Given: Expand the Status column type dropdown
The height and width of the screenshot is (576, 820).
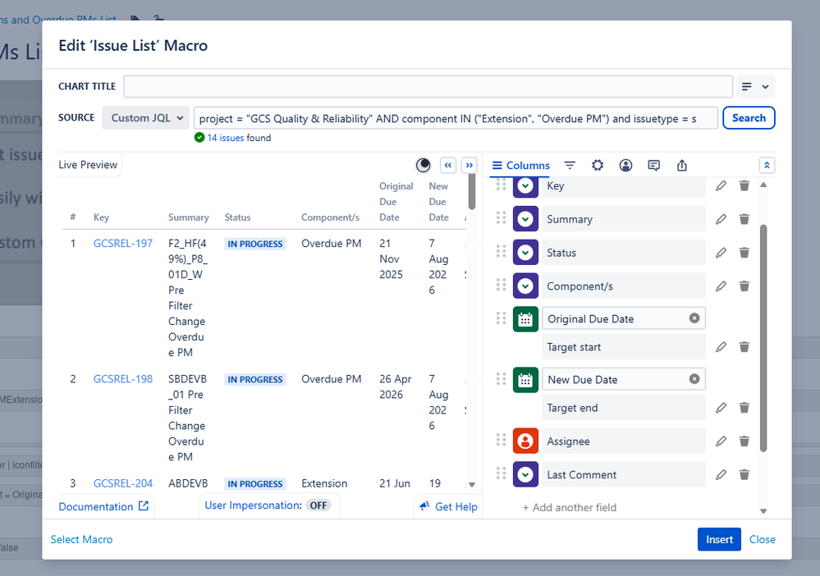Looking at the screenshot, I should point(525,253).
